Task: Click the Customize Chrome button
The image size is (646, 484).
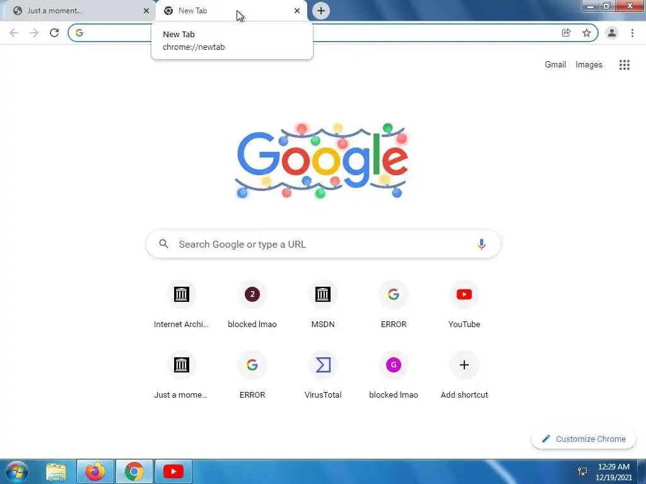Action: [x=584, y=439]
